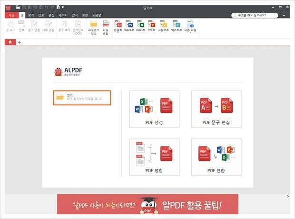The image size is (295, 219).
Task: Open the PDF 변환 card
Action: click(216, 157)
